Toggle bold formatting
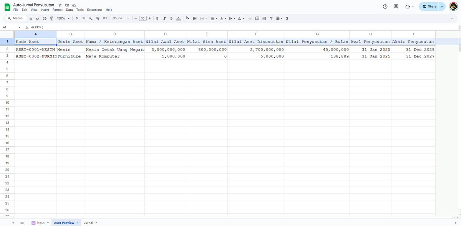Image resolution: width=461 pixels, height=226 pixels. coord(157,18)
